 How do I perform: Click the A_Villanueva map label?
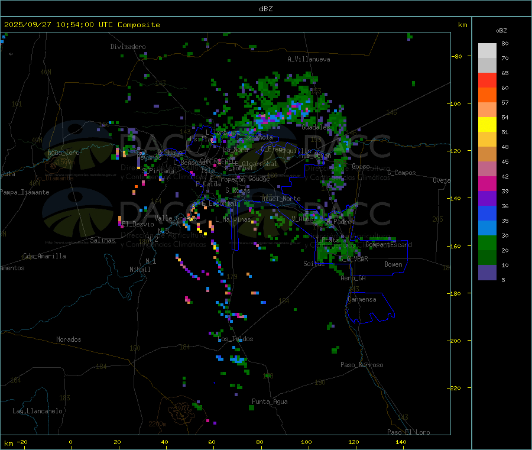(309, 59)
